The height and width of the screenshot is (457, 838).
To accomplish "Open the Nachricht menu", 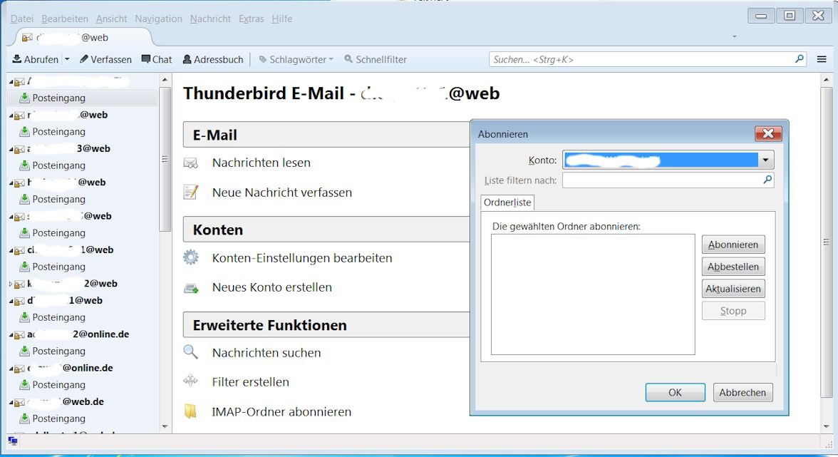I will 211,19.
